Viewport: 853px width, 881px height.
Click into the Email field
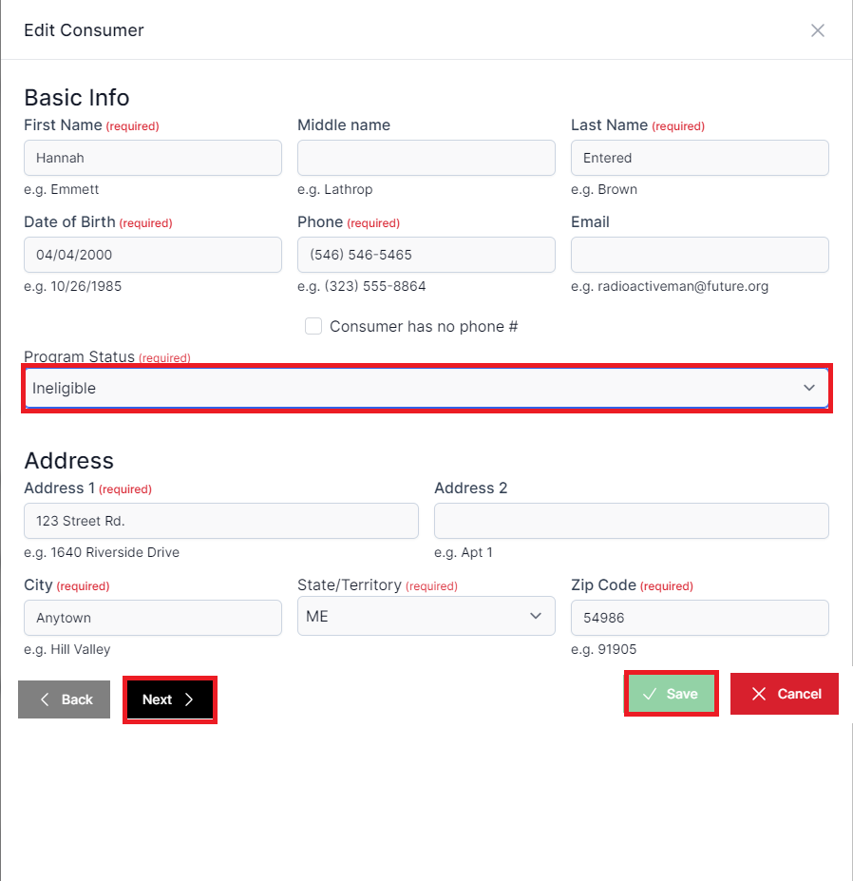(699, 255)
